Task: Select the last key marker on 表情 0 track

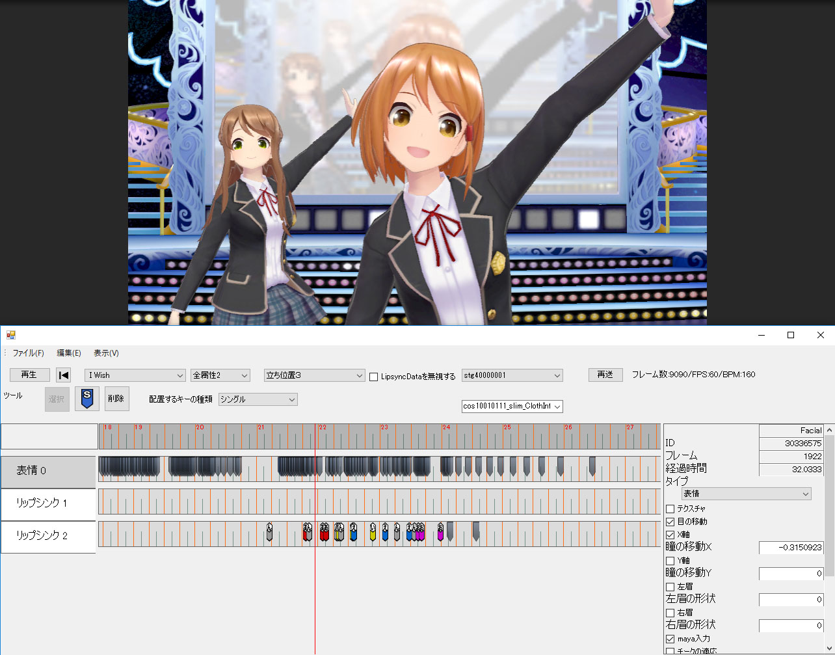Action: (x=592, y=466)
